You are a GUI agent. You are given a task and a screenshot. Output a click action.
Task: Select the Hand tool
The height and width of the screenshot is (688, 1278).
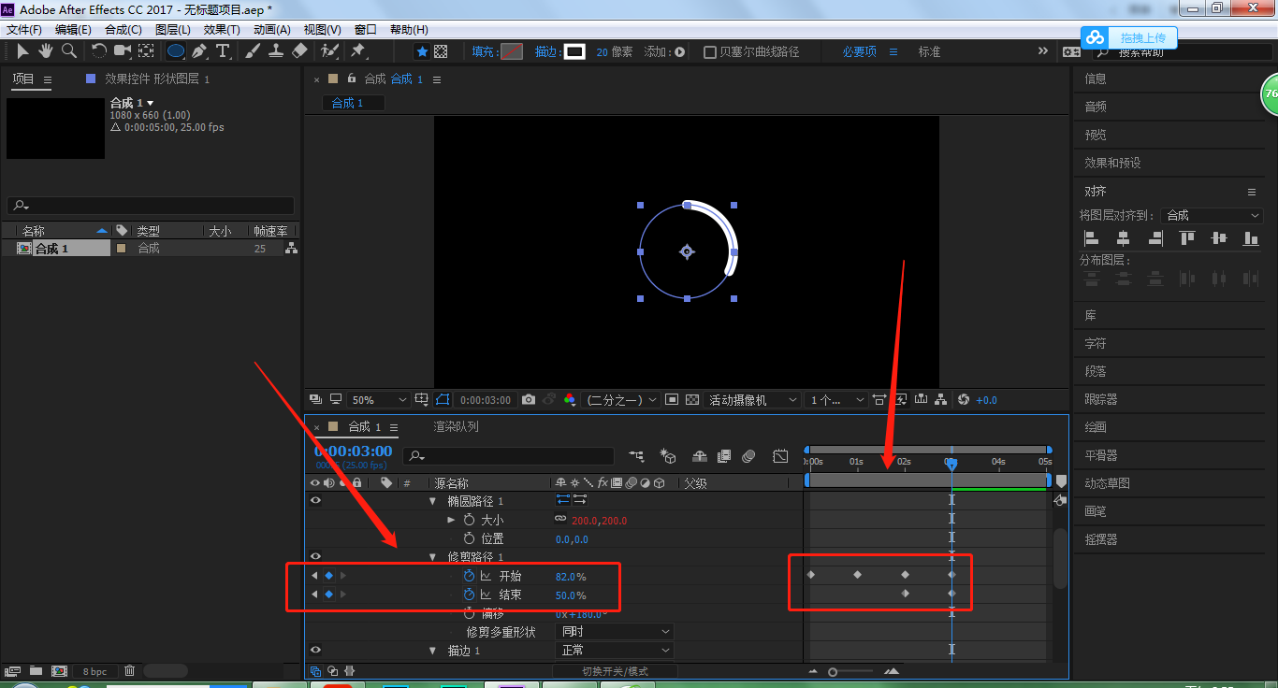point(45,51)
